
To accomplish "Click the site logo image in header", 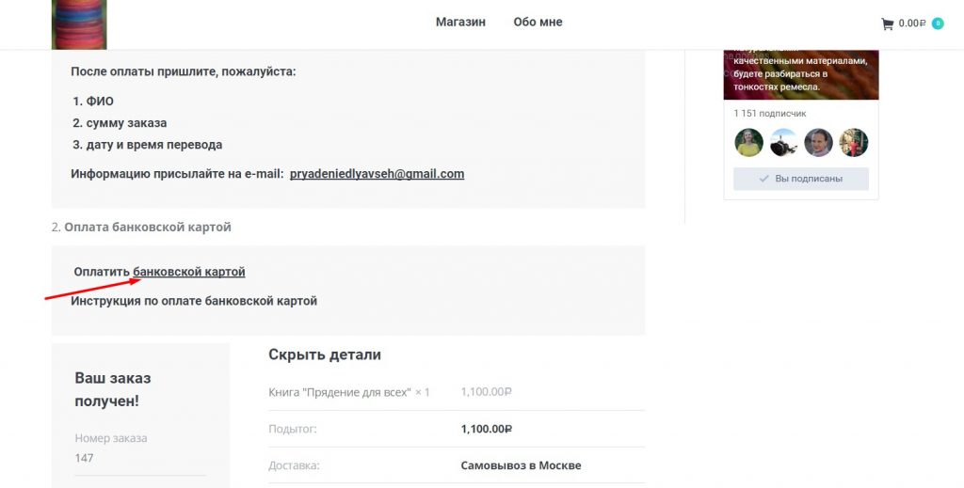I will click(79, 24).
